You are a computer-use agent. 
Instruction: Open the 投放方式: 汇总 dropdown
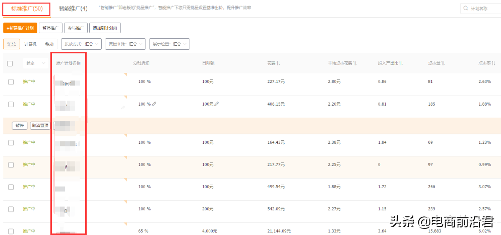coord(81,44)
